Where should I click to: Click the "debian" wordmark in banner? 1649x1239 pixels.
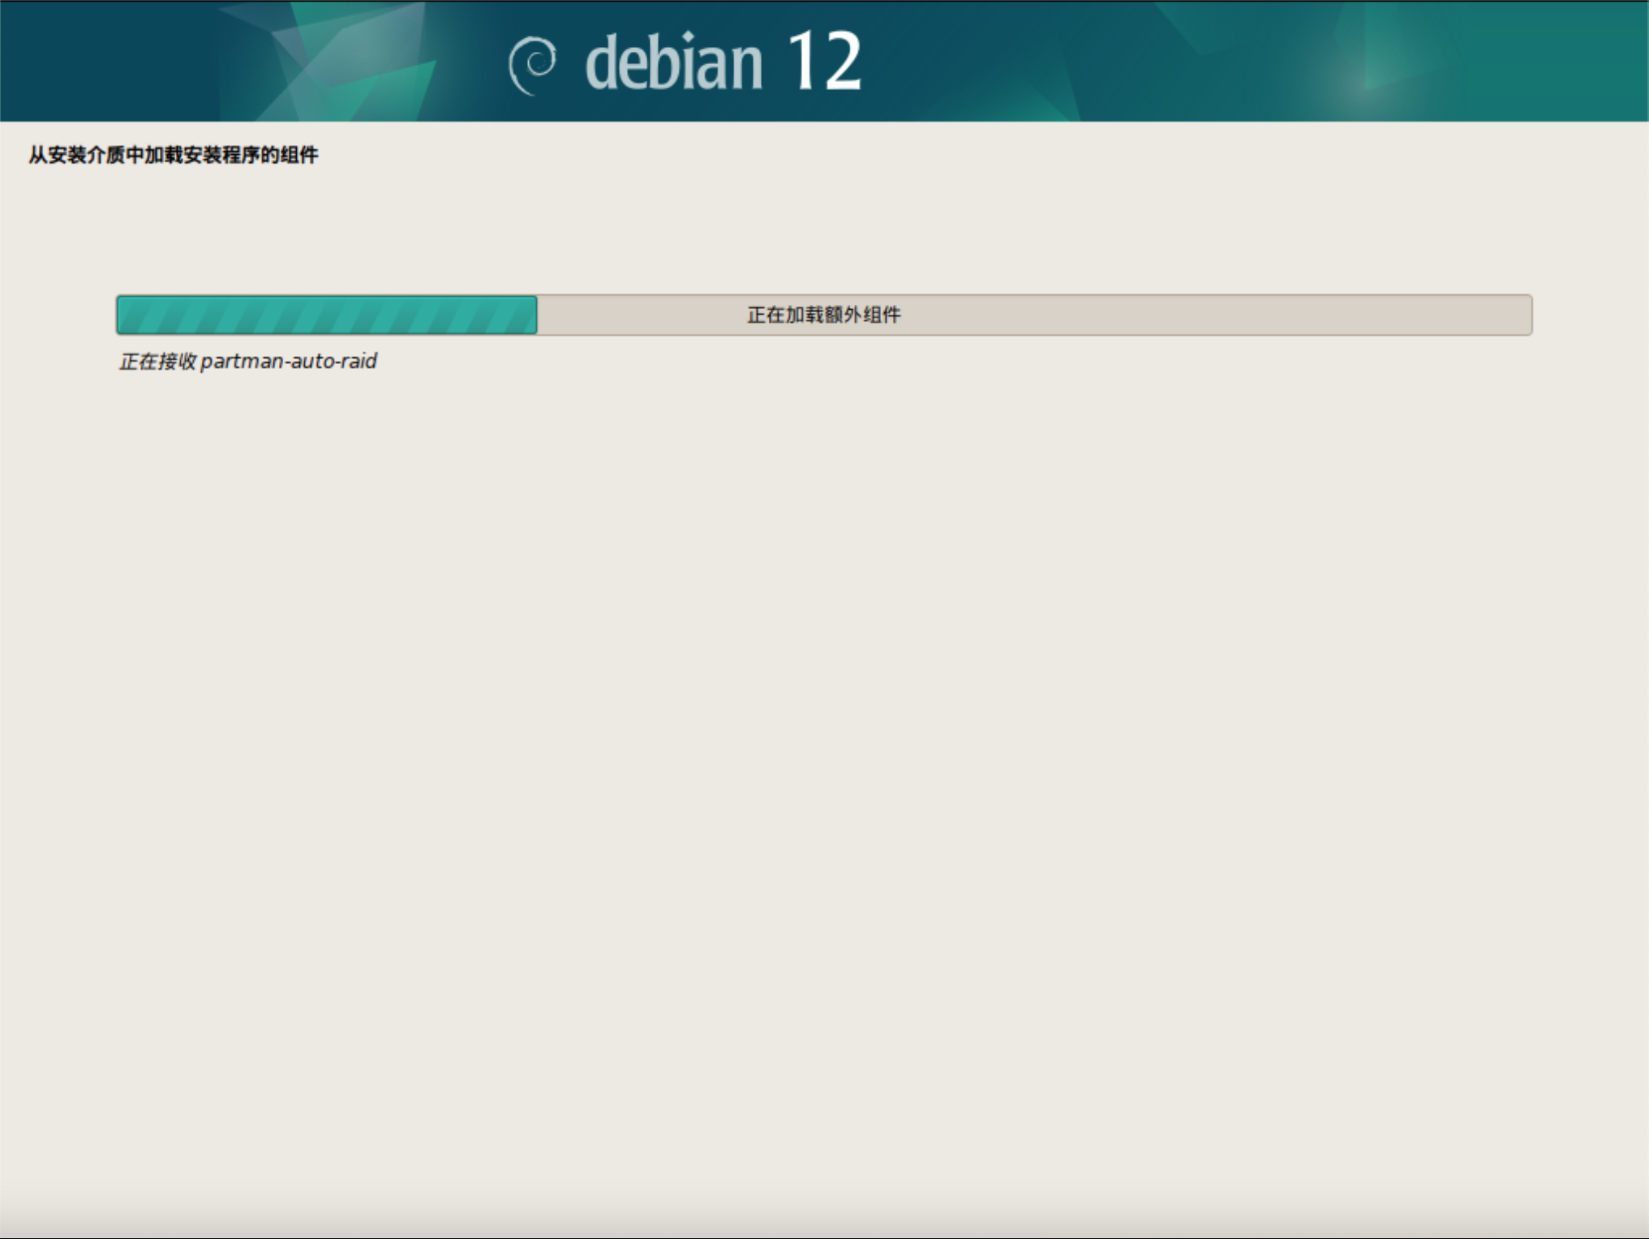(674, 63)
